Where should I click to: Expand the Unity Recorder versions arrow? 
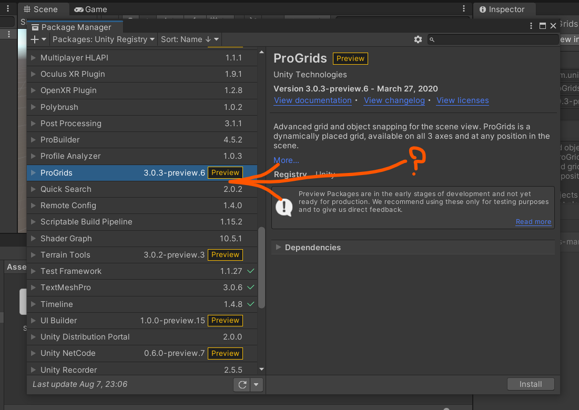(33, 370)
